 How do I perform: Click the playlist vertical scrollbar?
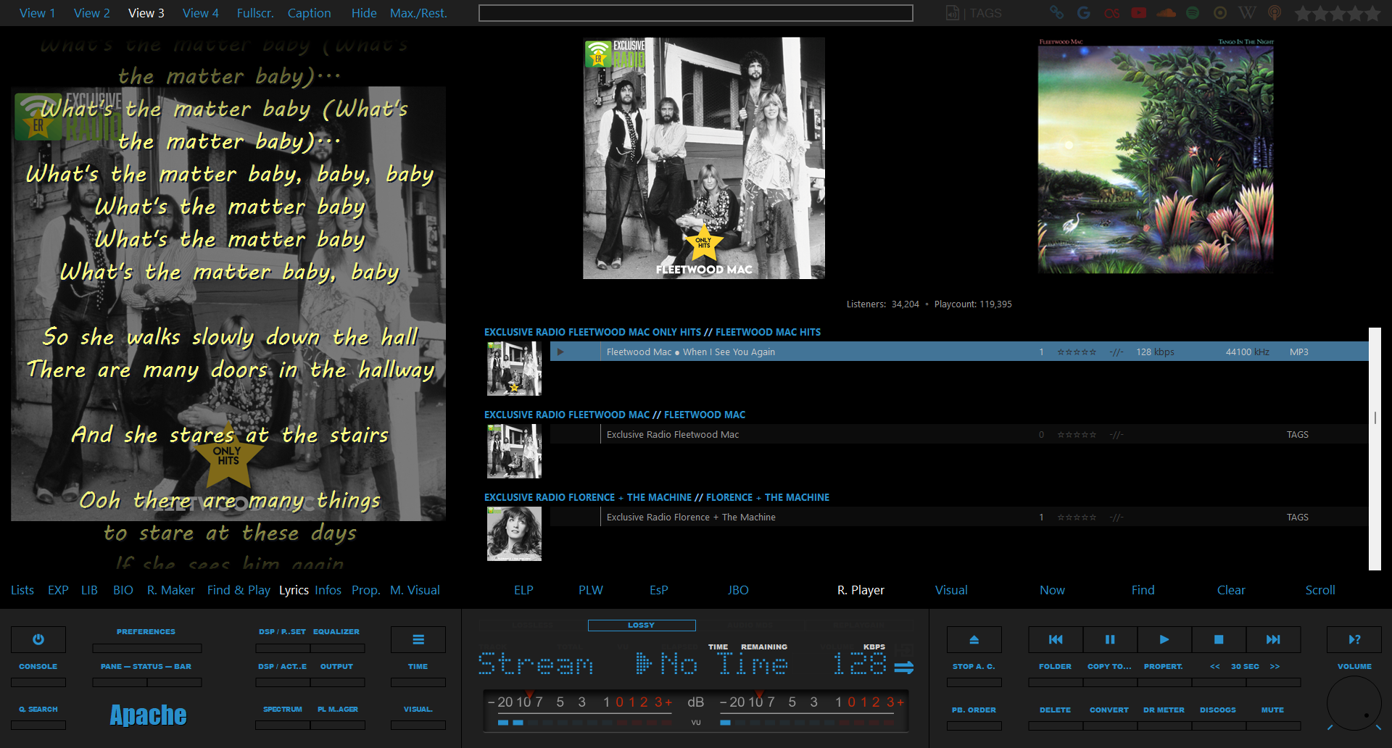pos(1375,449)
